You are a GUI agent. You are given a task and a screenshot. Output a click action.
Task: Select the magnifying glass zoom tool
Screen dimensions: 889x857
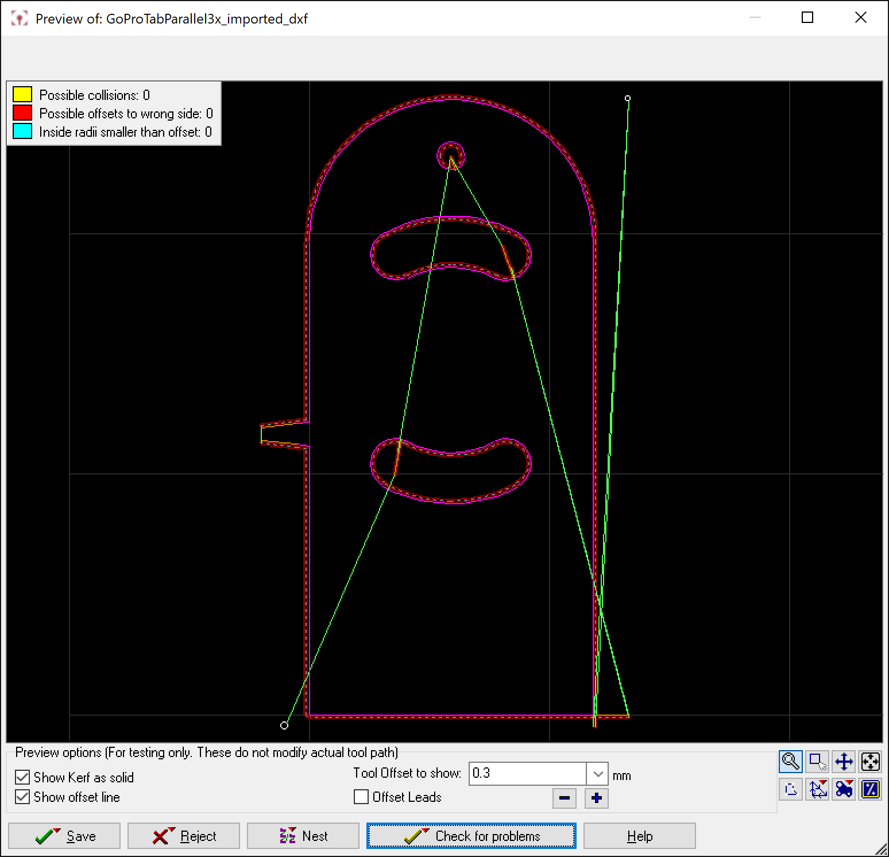tap(790, 762)
